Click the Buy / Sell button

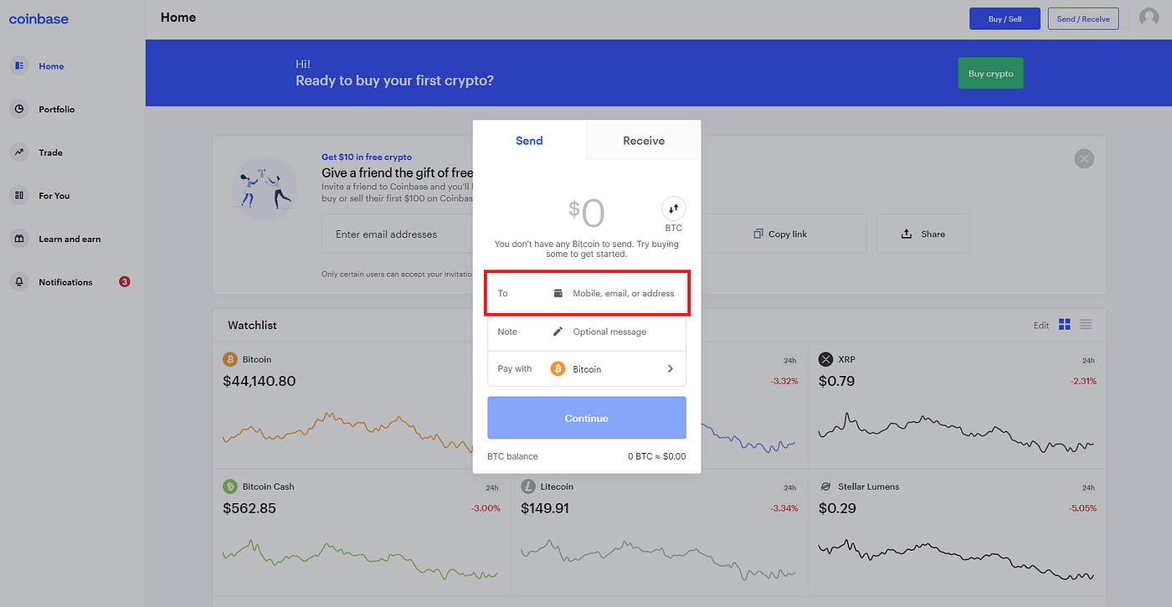[1005, 18]
